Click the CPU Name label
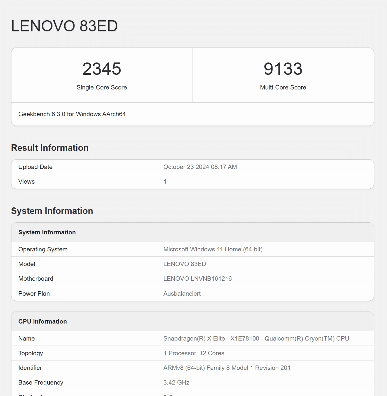Screen dimensions: 387x396 tap(26, 339)
